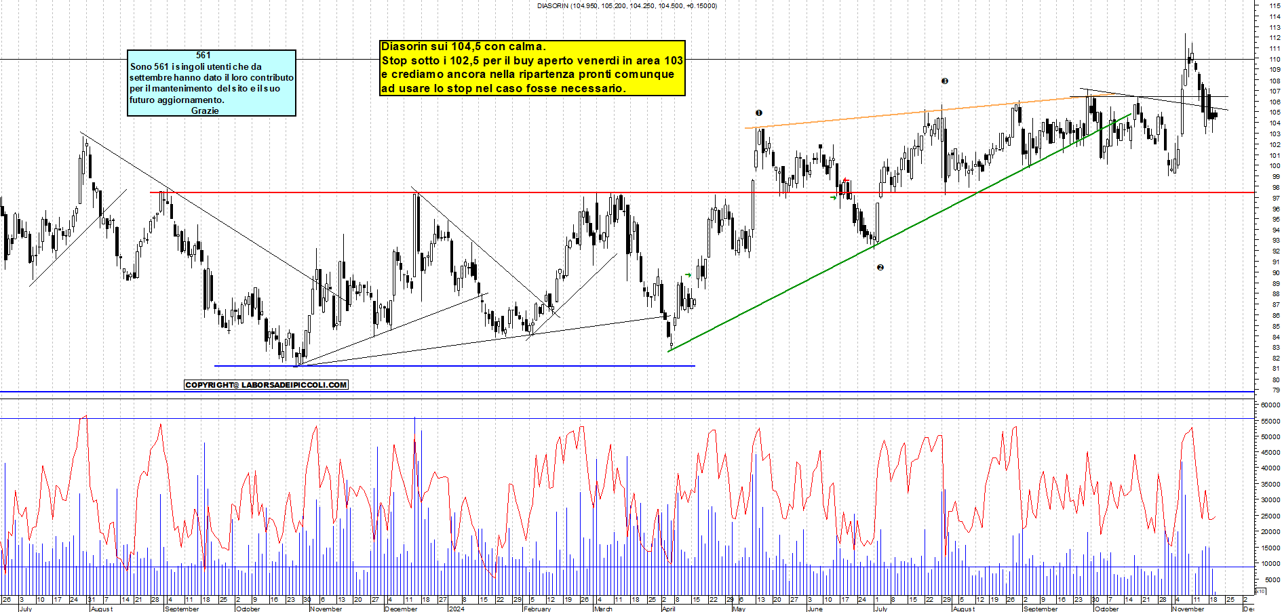Click the 'February' month label
Viewport: 1282px width, 612px height.
(537, 609)
